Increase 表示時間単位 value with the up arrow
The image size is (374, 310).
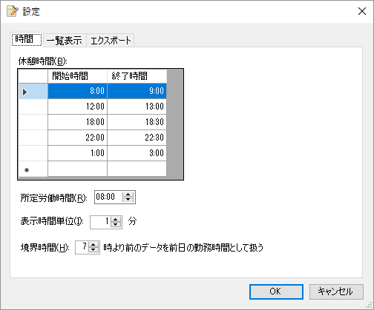(x=116, y=220)
